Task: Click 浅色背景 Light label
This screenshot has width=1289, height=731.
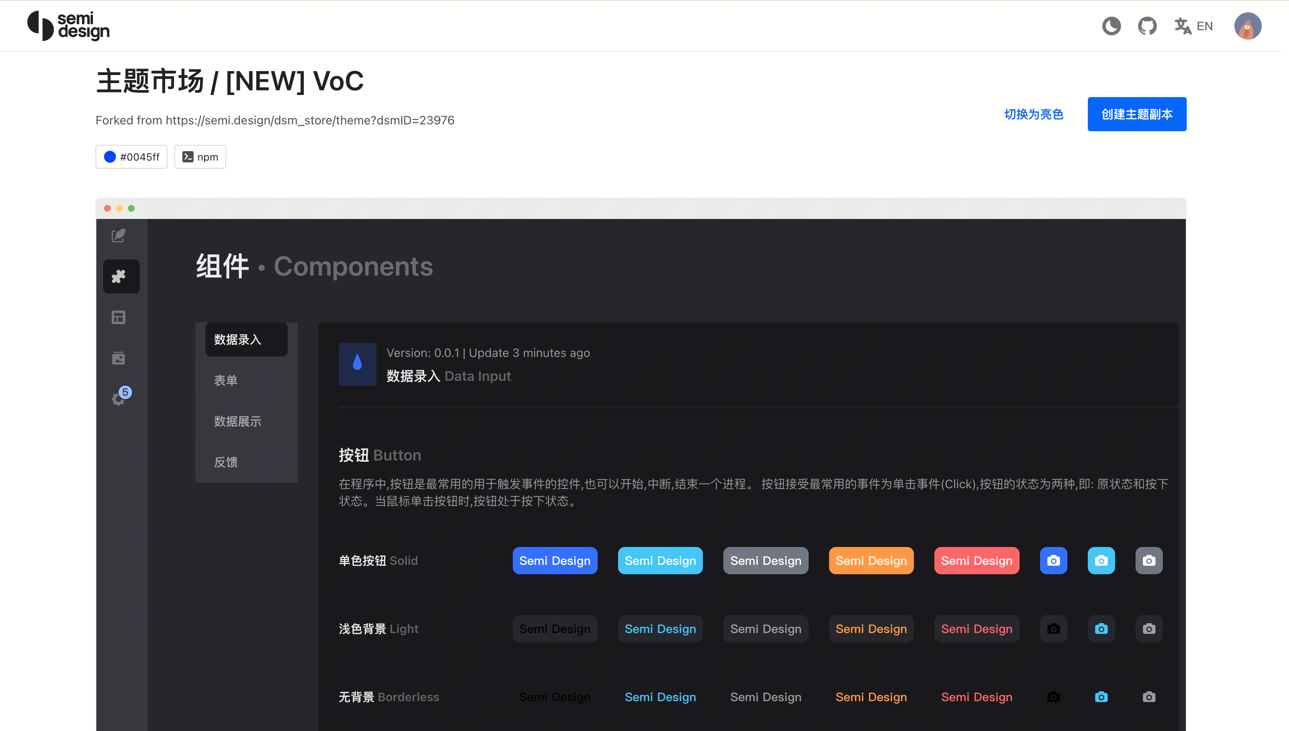Action: [378, 629]
